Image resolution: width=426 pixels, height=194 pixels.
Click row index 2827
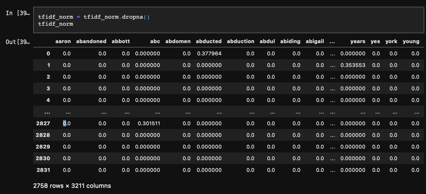[x=43, y=124]
